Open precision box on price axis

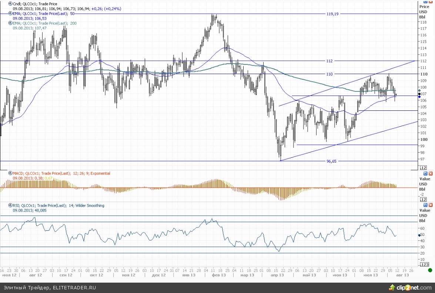coord(423,168)
